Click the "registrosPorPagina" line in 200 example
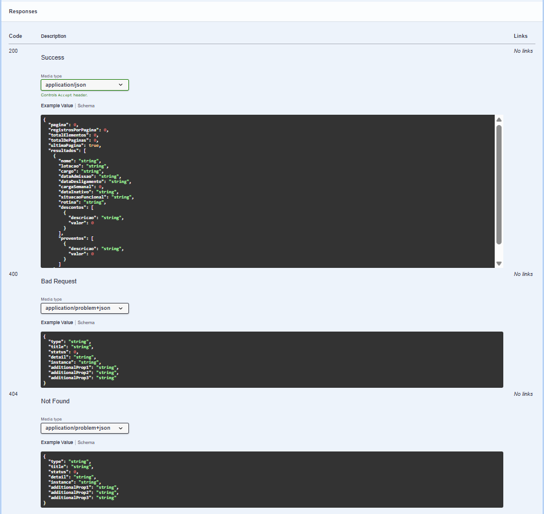The image size is (544, 514). pyautogui.click(x=79, y=130)
